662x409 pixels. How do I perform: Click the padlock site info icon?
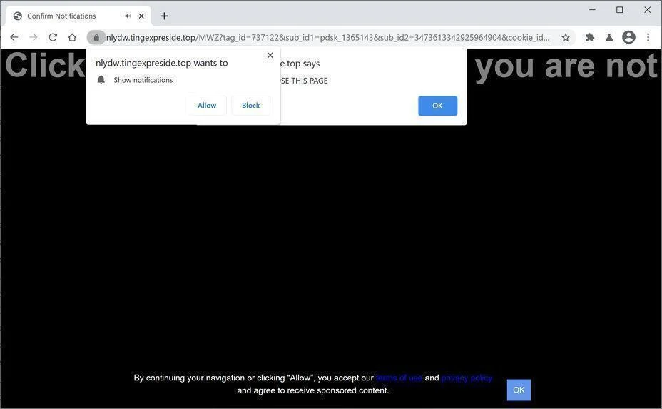[x=96, y=38]
